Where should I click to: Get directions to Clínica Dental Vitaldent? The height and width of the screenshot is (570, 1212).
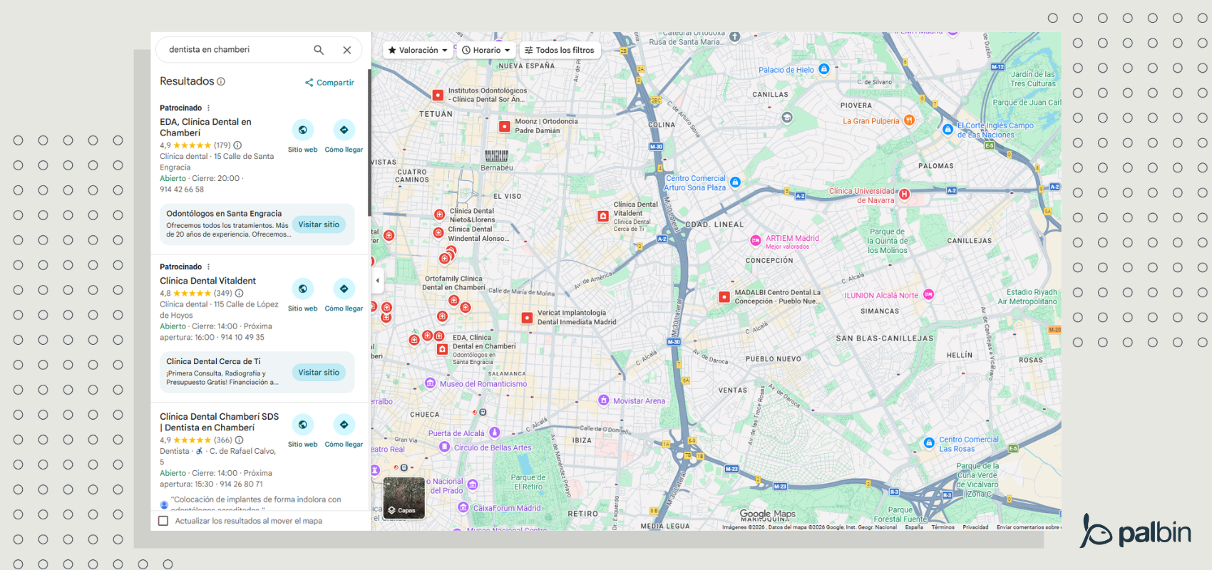344,289
